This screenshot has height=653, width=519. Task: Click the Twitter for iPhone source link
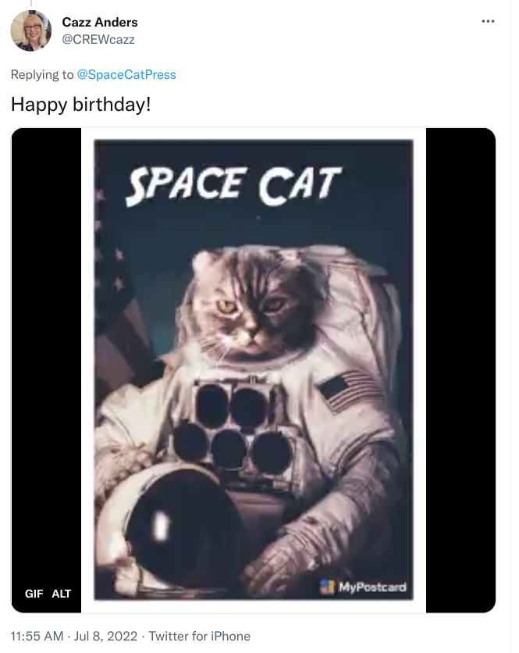[x=200, y=636]
